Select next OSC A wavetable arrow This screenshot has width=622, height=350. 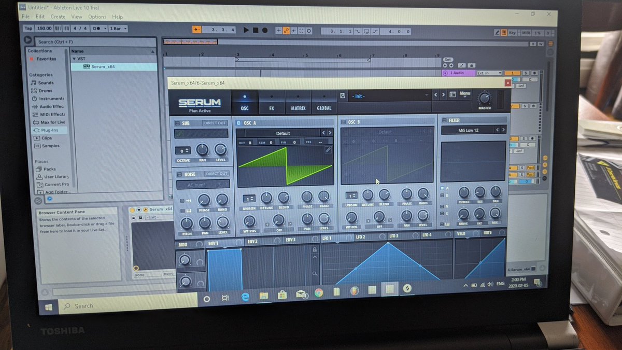[x=330, y=133]
